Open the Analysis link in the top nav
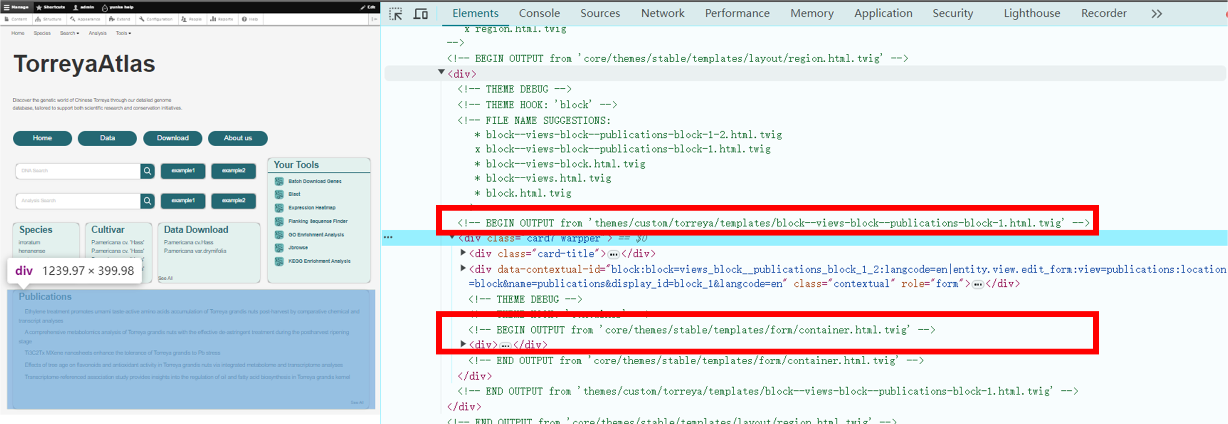Viewport: 1228px width, 424px height. 97,33
